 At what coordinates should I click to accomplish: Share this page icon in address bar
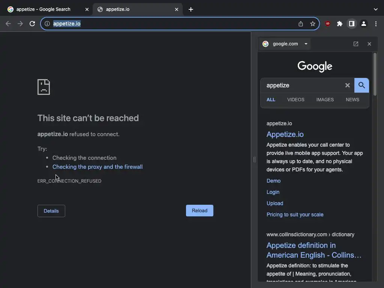pyautogui.click(x=300, y=24)
